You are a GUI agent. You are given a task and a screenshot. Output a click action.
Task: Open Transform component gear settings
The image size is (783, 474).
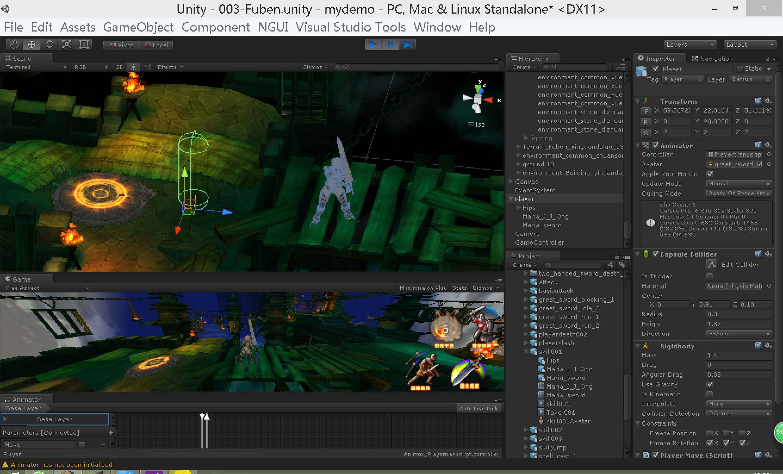[768, 101]
